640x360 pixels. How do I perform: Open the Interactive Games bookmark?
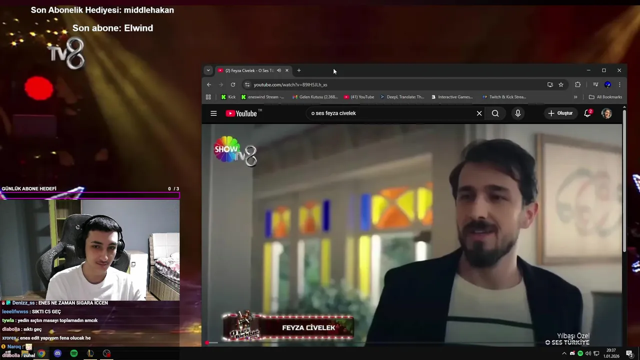coord(452,97)
